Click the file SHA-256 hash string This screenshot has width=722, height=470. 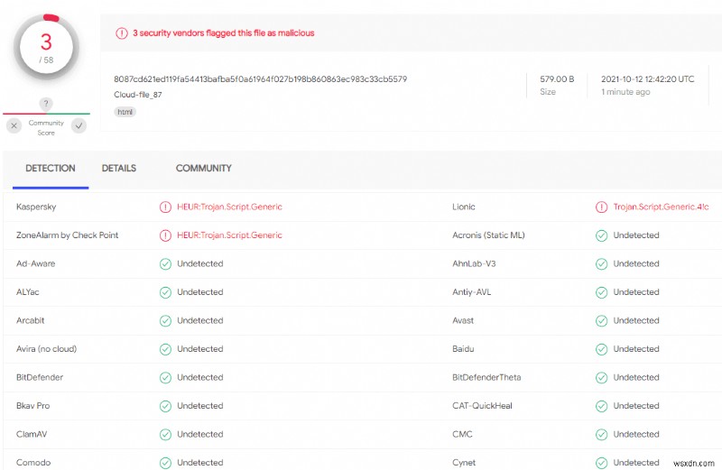[260, 79]
